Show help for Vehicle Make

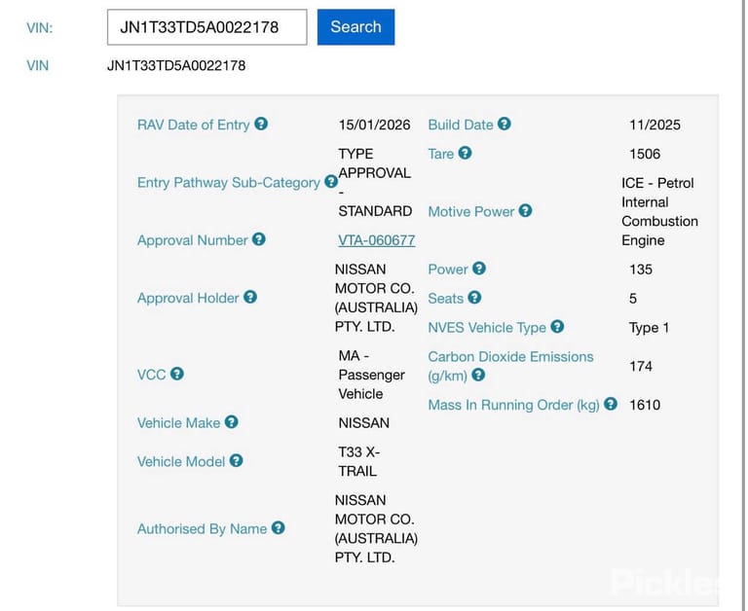pos(232,422)
